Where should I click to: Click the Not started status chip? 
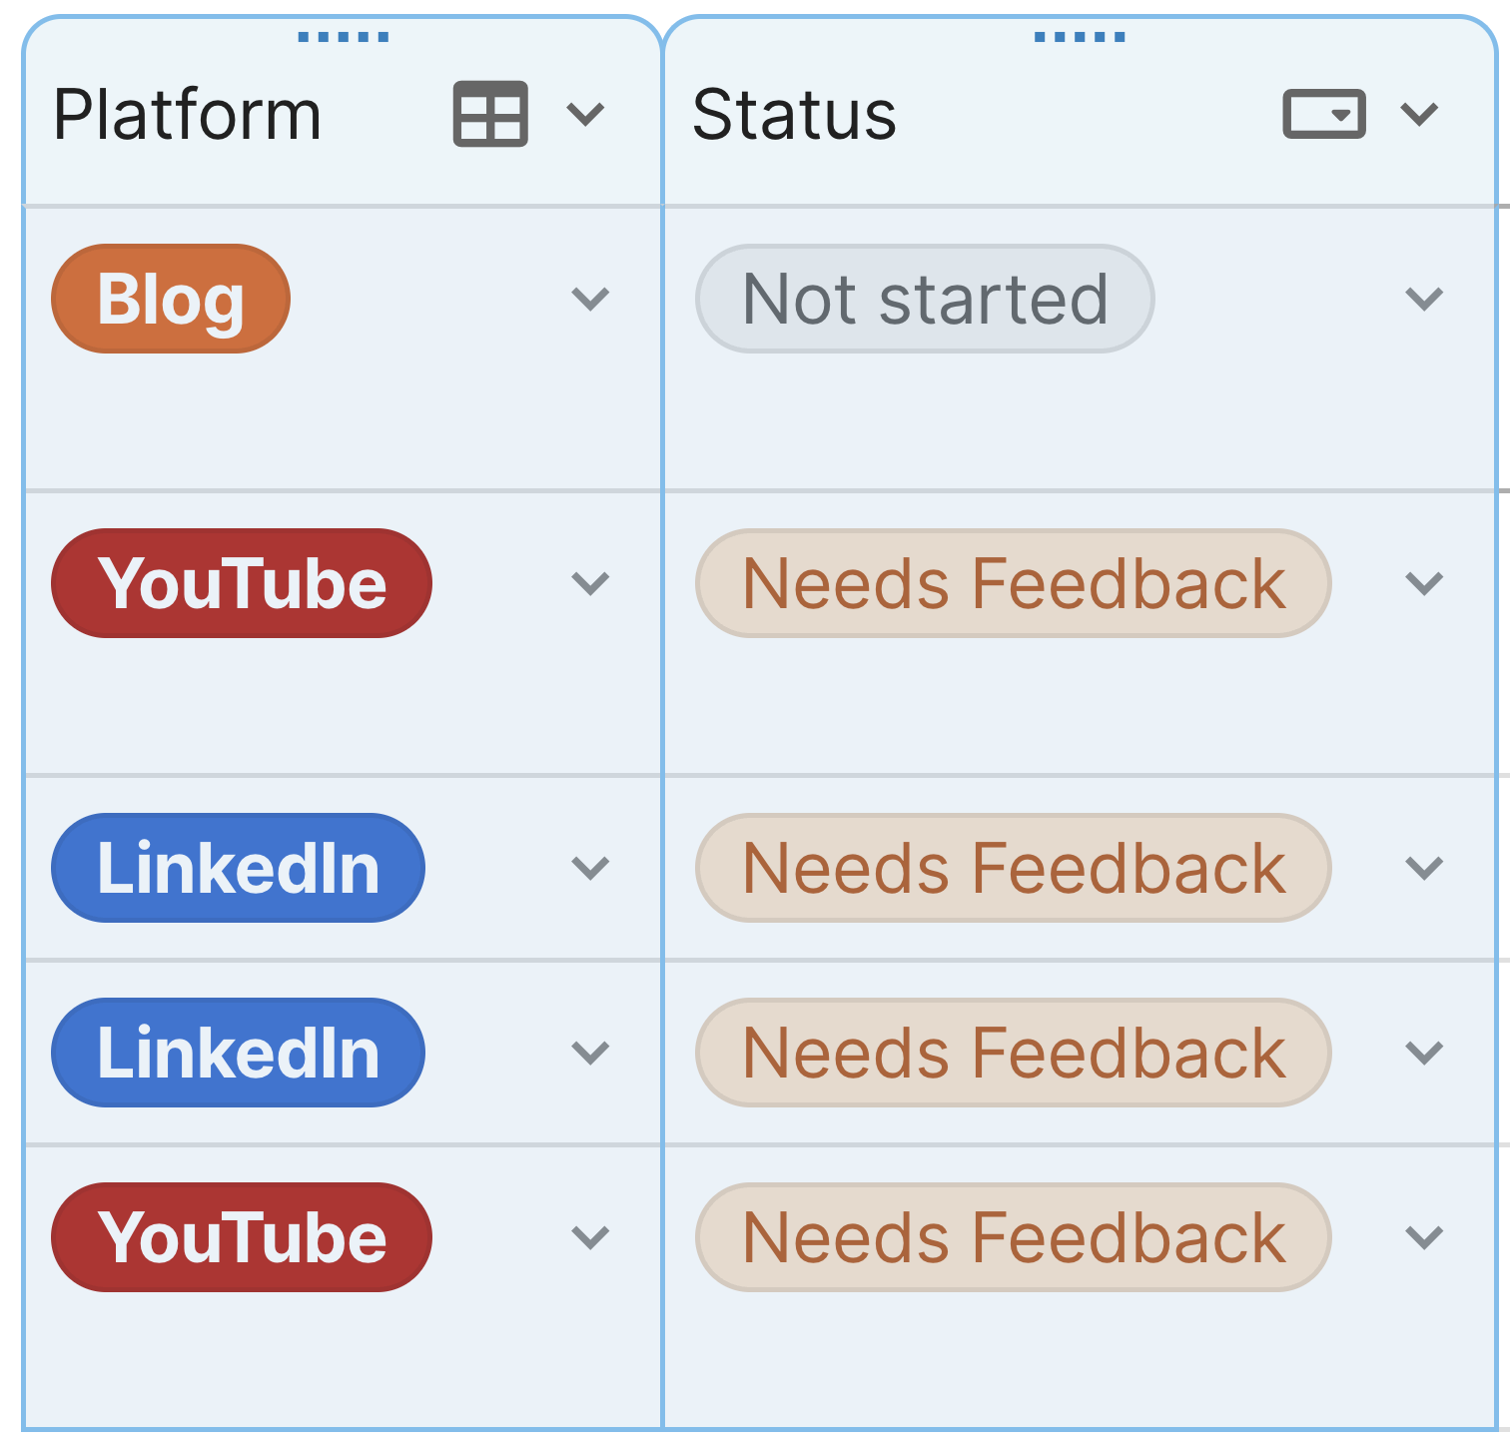[925, 299]
